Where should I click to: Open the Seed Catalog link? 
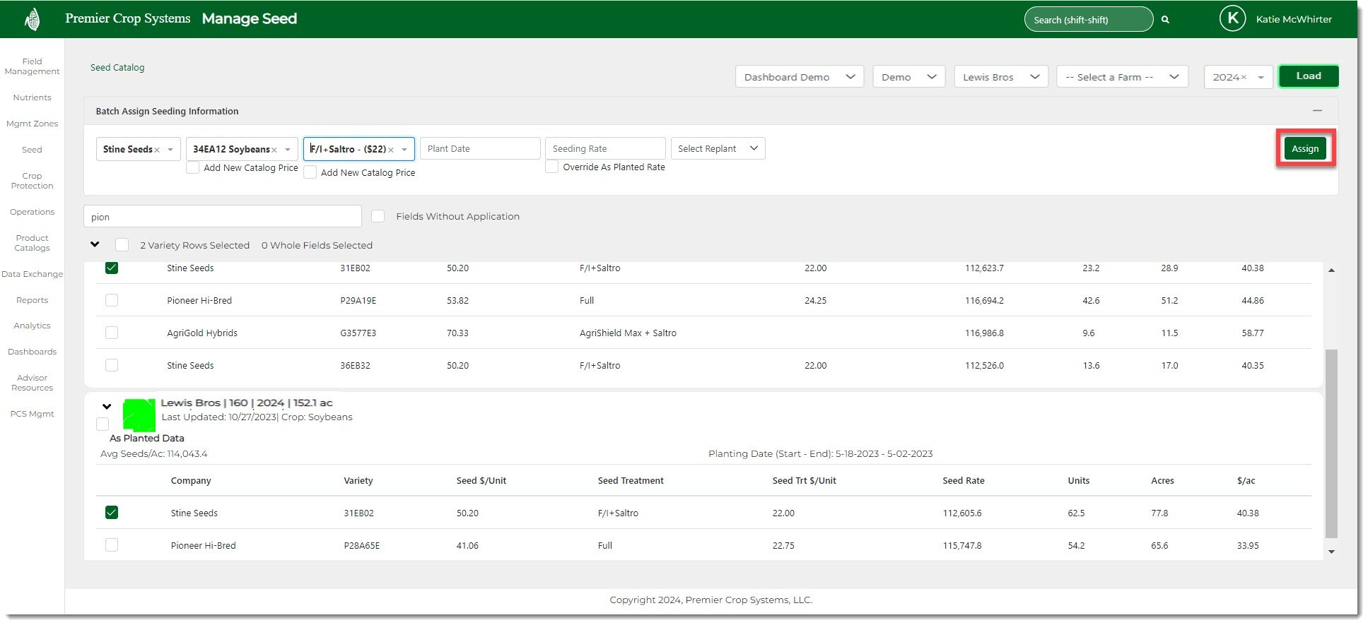tap(117, 68)
